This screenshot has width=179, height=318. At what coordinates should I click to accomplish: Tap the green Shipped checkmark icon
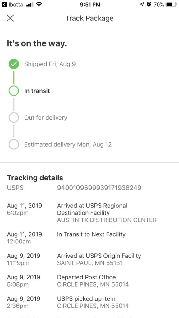click(13, 64)
